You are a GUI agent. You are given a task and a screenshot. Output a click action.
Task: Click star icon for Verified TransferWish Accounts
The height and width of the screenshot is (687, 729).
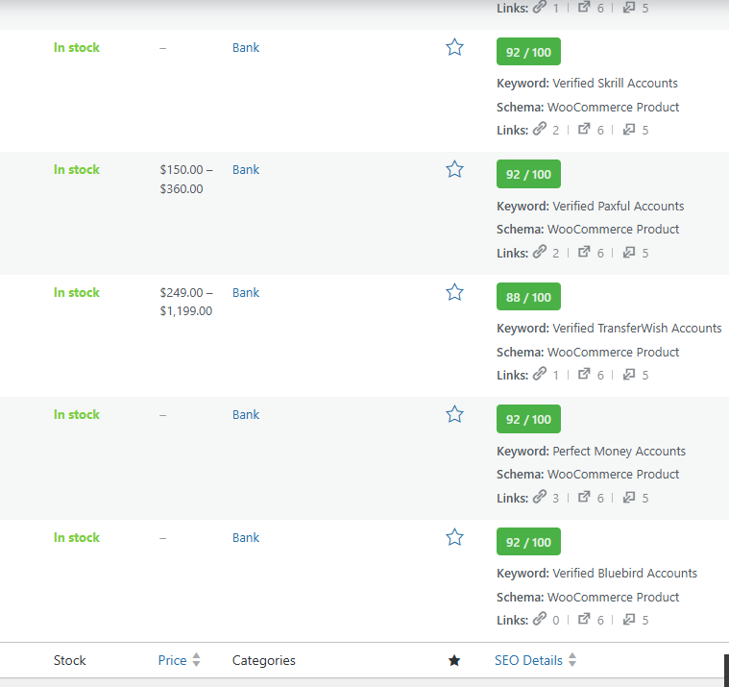pos(454,292)
